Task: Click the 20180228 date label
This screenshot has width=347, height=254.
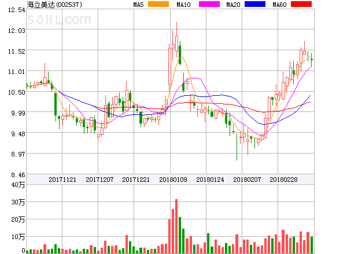Action: click(x=283, y=180)
